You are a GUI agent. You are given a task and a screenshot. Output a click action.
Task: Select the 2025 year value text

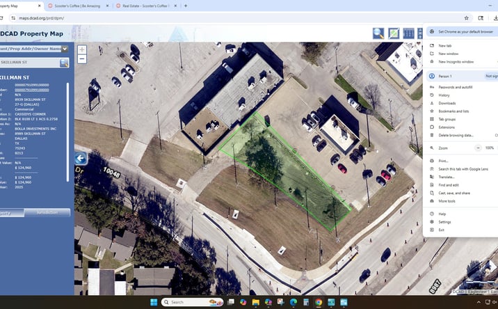(x=19, y=187)
